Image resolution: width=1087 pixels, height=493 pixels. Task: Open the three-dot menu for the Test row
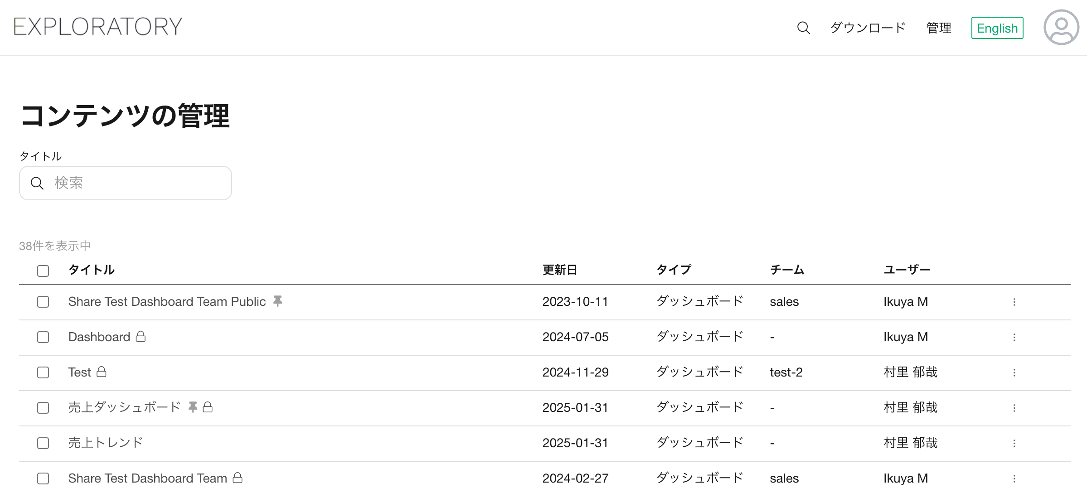pos(1014,372)
